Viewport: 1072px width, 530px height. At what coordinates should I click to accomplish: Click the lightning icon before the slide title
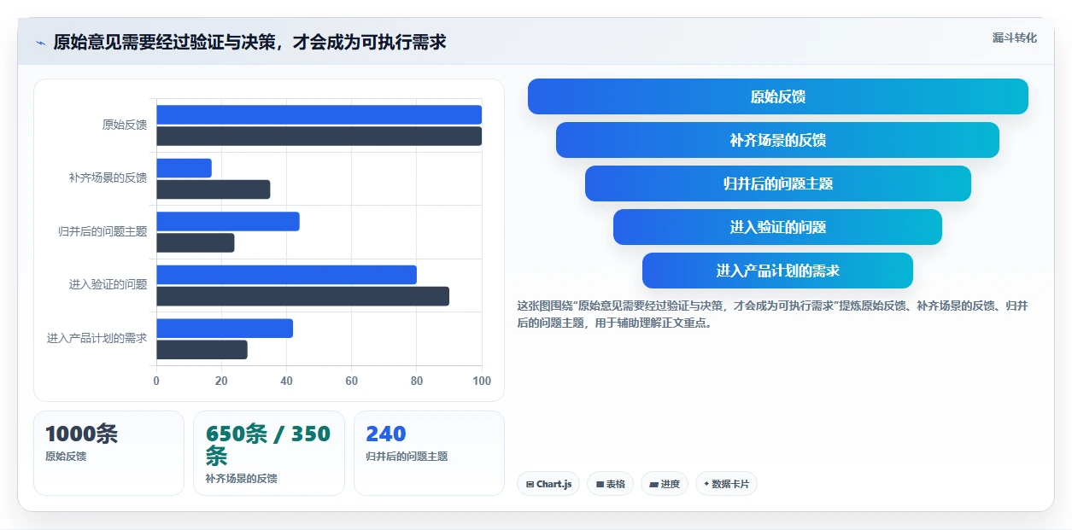tap(40, 43)
